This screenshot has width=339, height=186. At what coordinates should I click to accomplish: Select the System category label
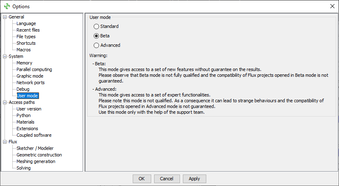click(16, 56)
